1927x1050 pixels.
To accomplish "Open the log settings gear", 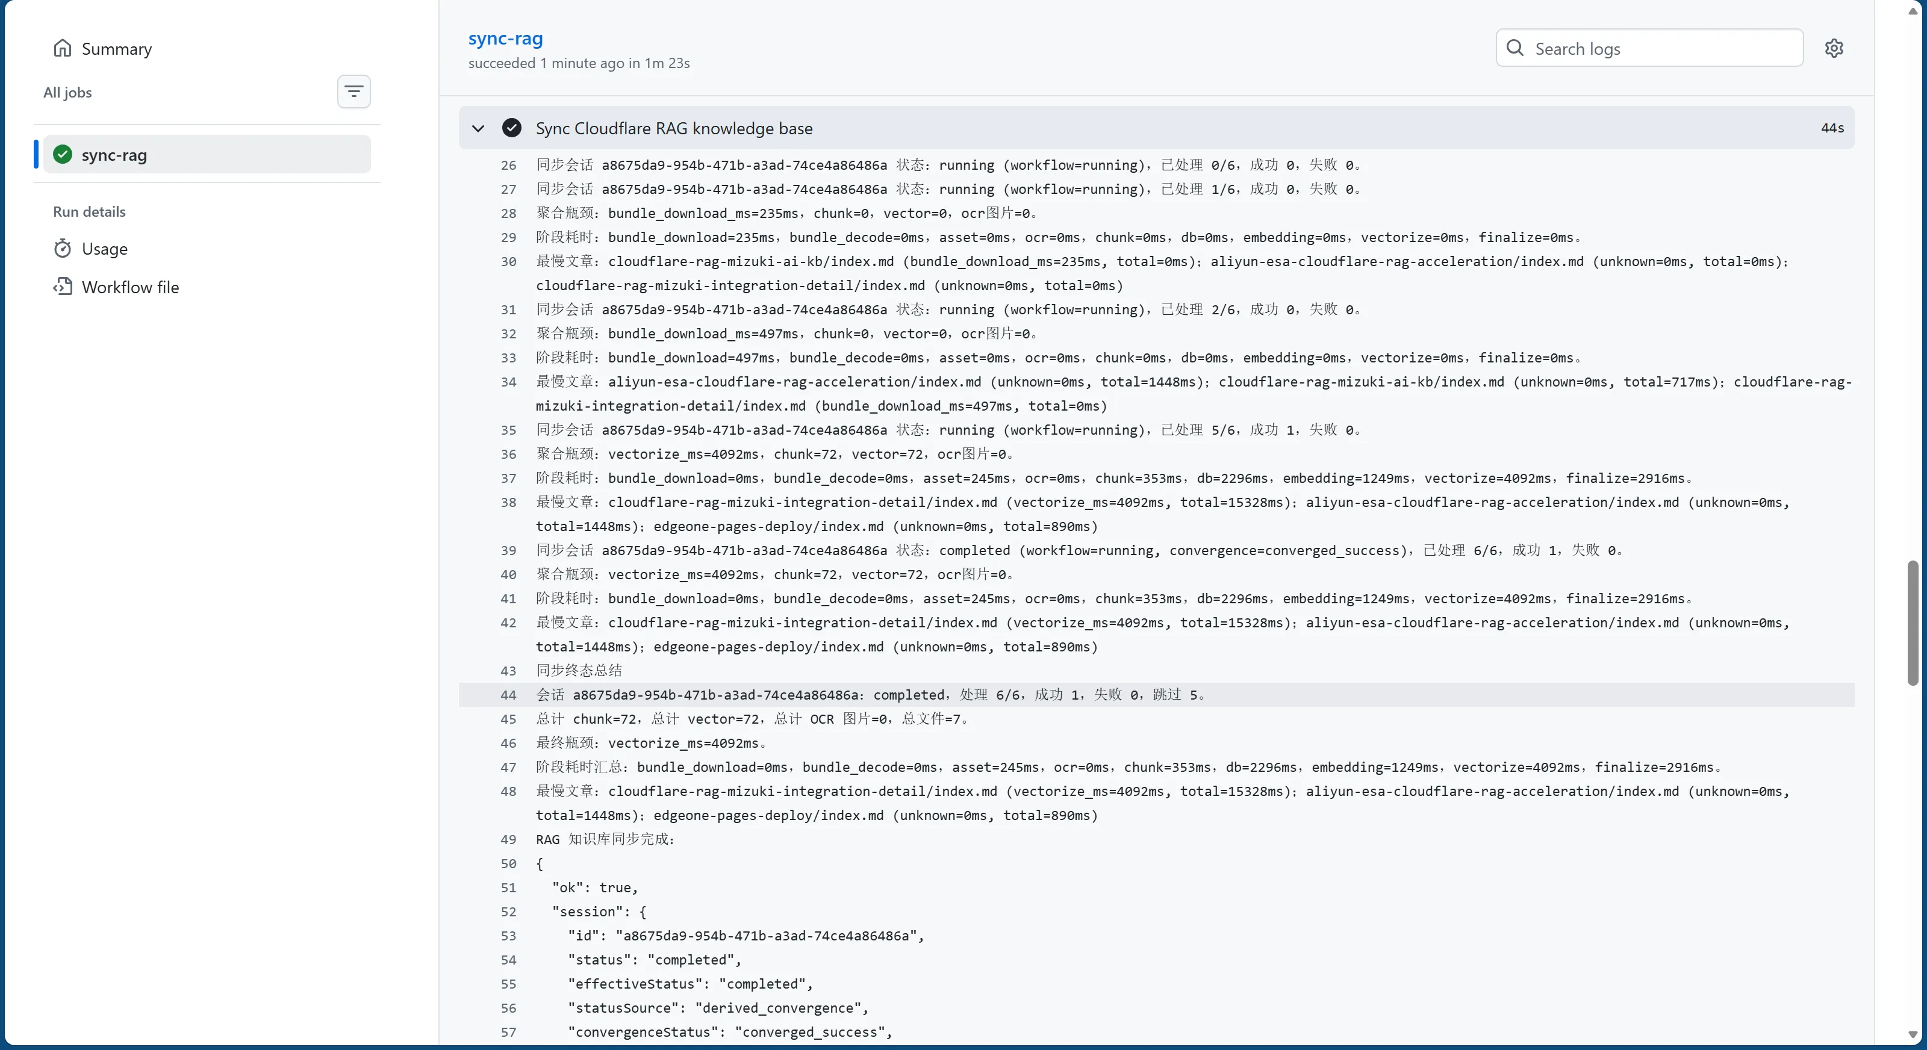I will click(x=1834, y=48).
